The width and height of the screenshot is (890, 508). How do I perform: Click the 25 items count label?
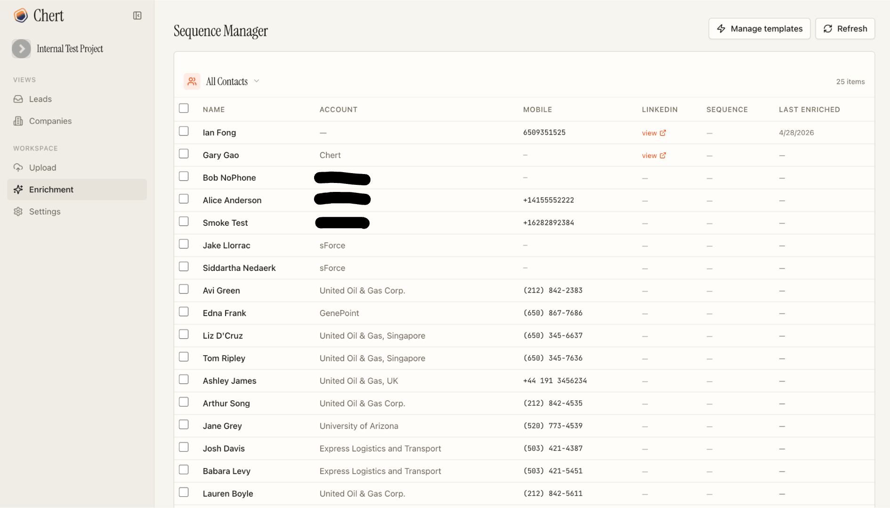850,82
